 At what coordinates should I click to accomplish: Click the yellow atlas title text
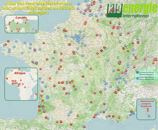pyautogui.click(x=38, y=8)
